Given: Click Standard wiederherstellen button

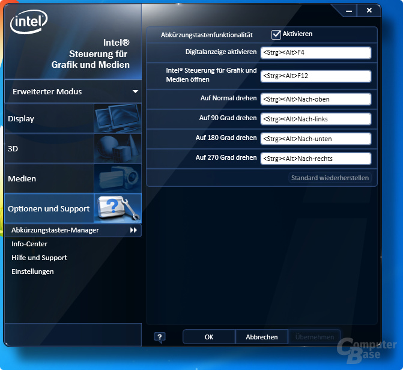Looking at the screenshot, I should 330,178.
